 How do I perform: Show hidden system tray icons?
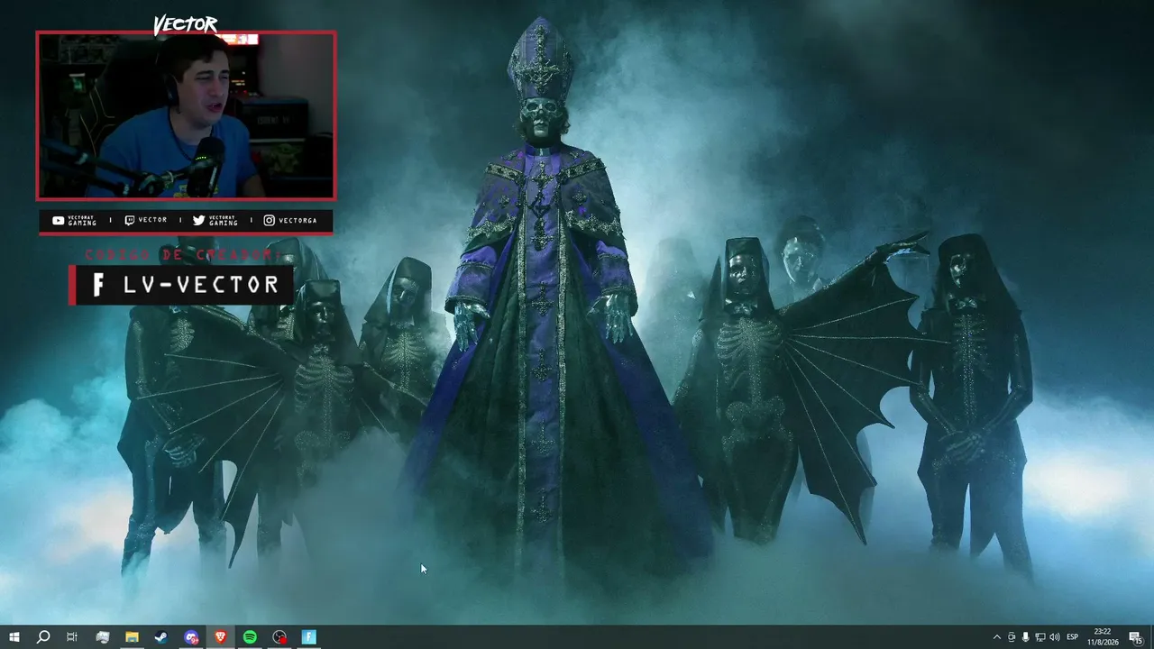996,637
